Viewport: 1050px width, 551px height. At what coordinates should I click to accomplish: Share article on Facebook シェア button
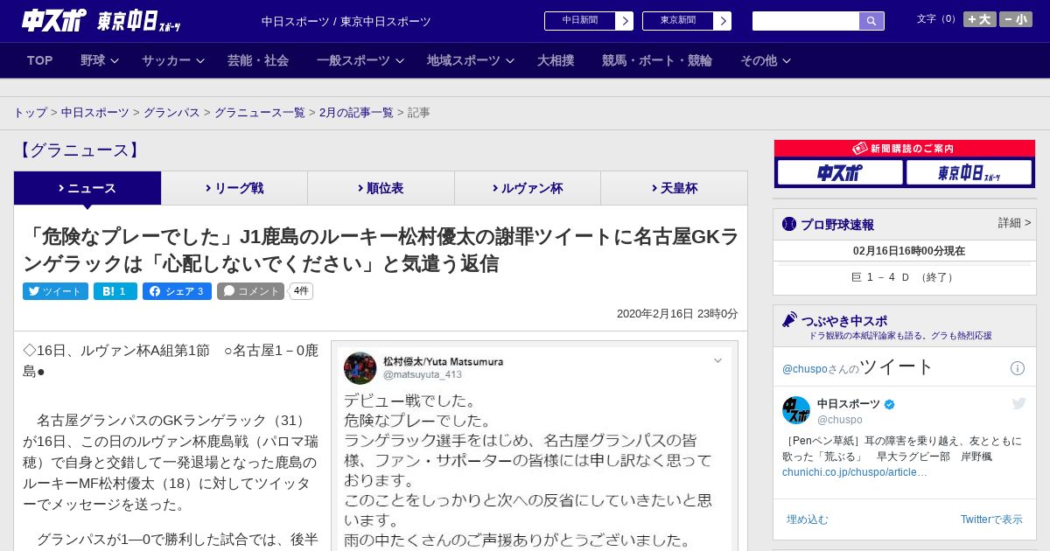pyautogui.click(x=177, y=291)
